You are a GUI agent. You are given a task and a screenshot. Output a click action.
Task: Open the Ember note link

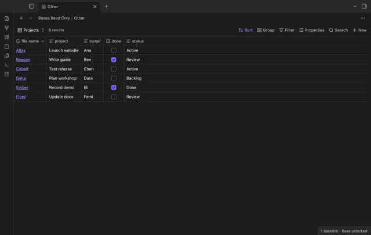click(22, 87)
